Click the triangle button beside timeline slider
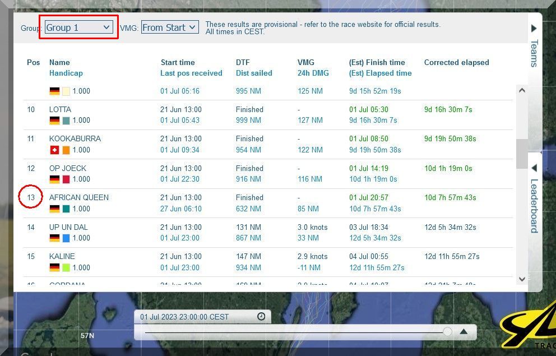The width and height of the screenshot is (556, 356). point(464,332)
